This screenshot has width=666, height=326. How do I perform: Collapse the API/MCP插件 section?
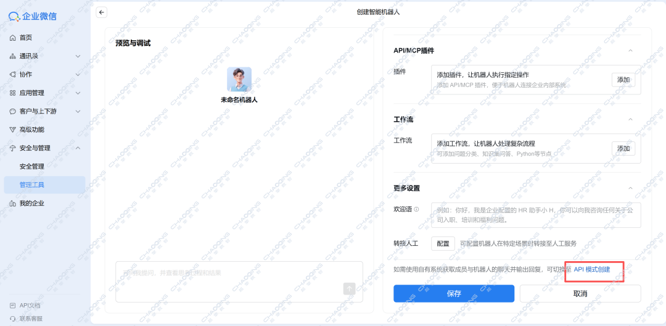click(630, 51)
